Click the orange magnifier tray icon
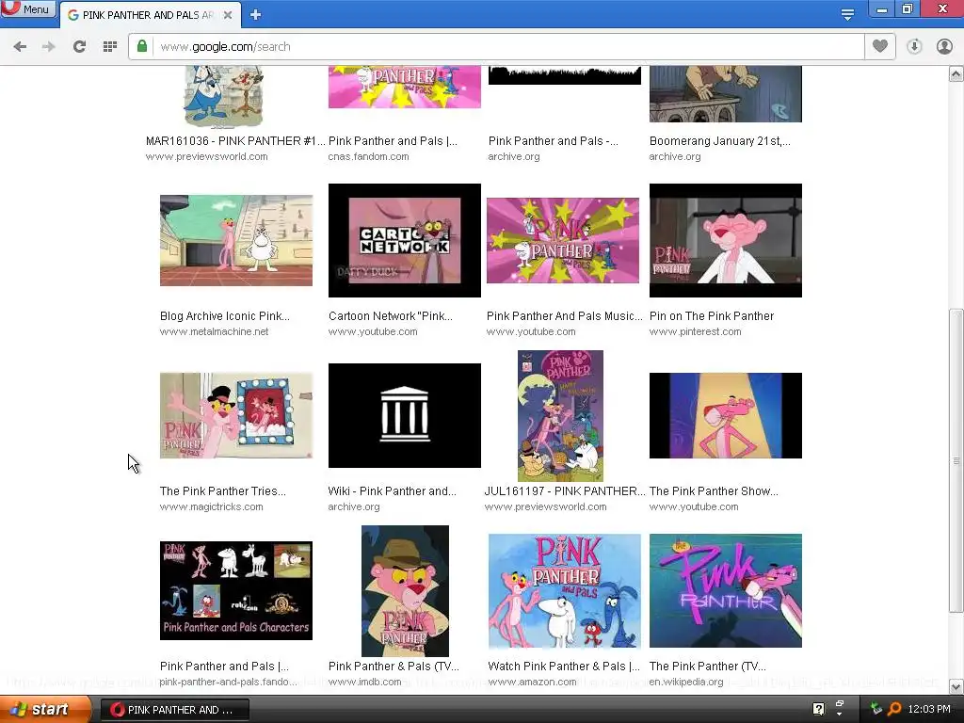 point(894,710)
